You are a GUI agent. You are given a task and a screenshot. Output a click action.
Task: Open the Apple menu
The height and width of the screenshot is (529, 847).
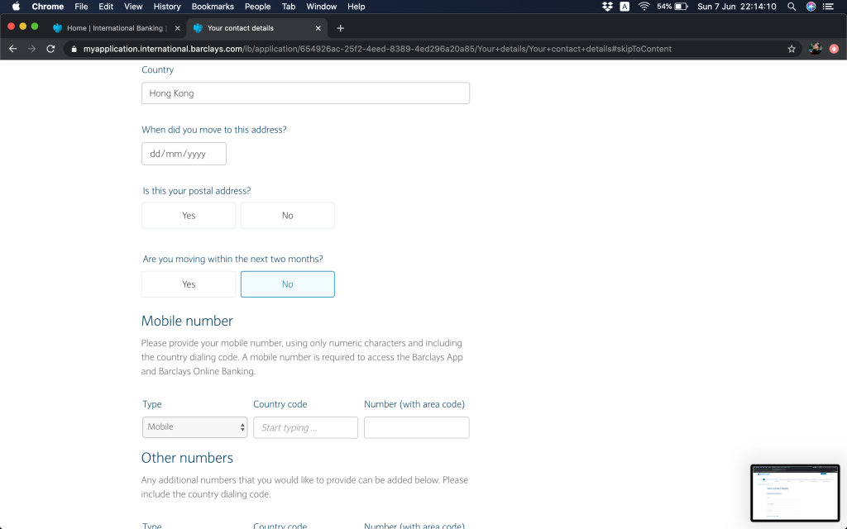click(x=16, y=7)
